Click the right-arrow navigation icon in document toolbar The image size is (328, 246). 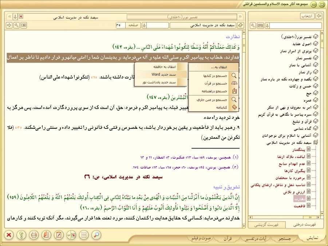click(9, 25)
